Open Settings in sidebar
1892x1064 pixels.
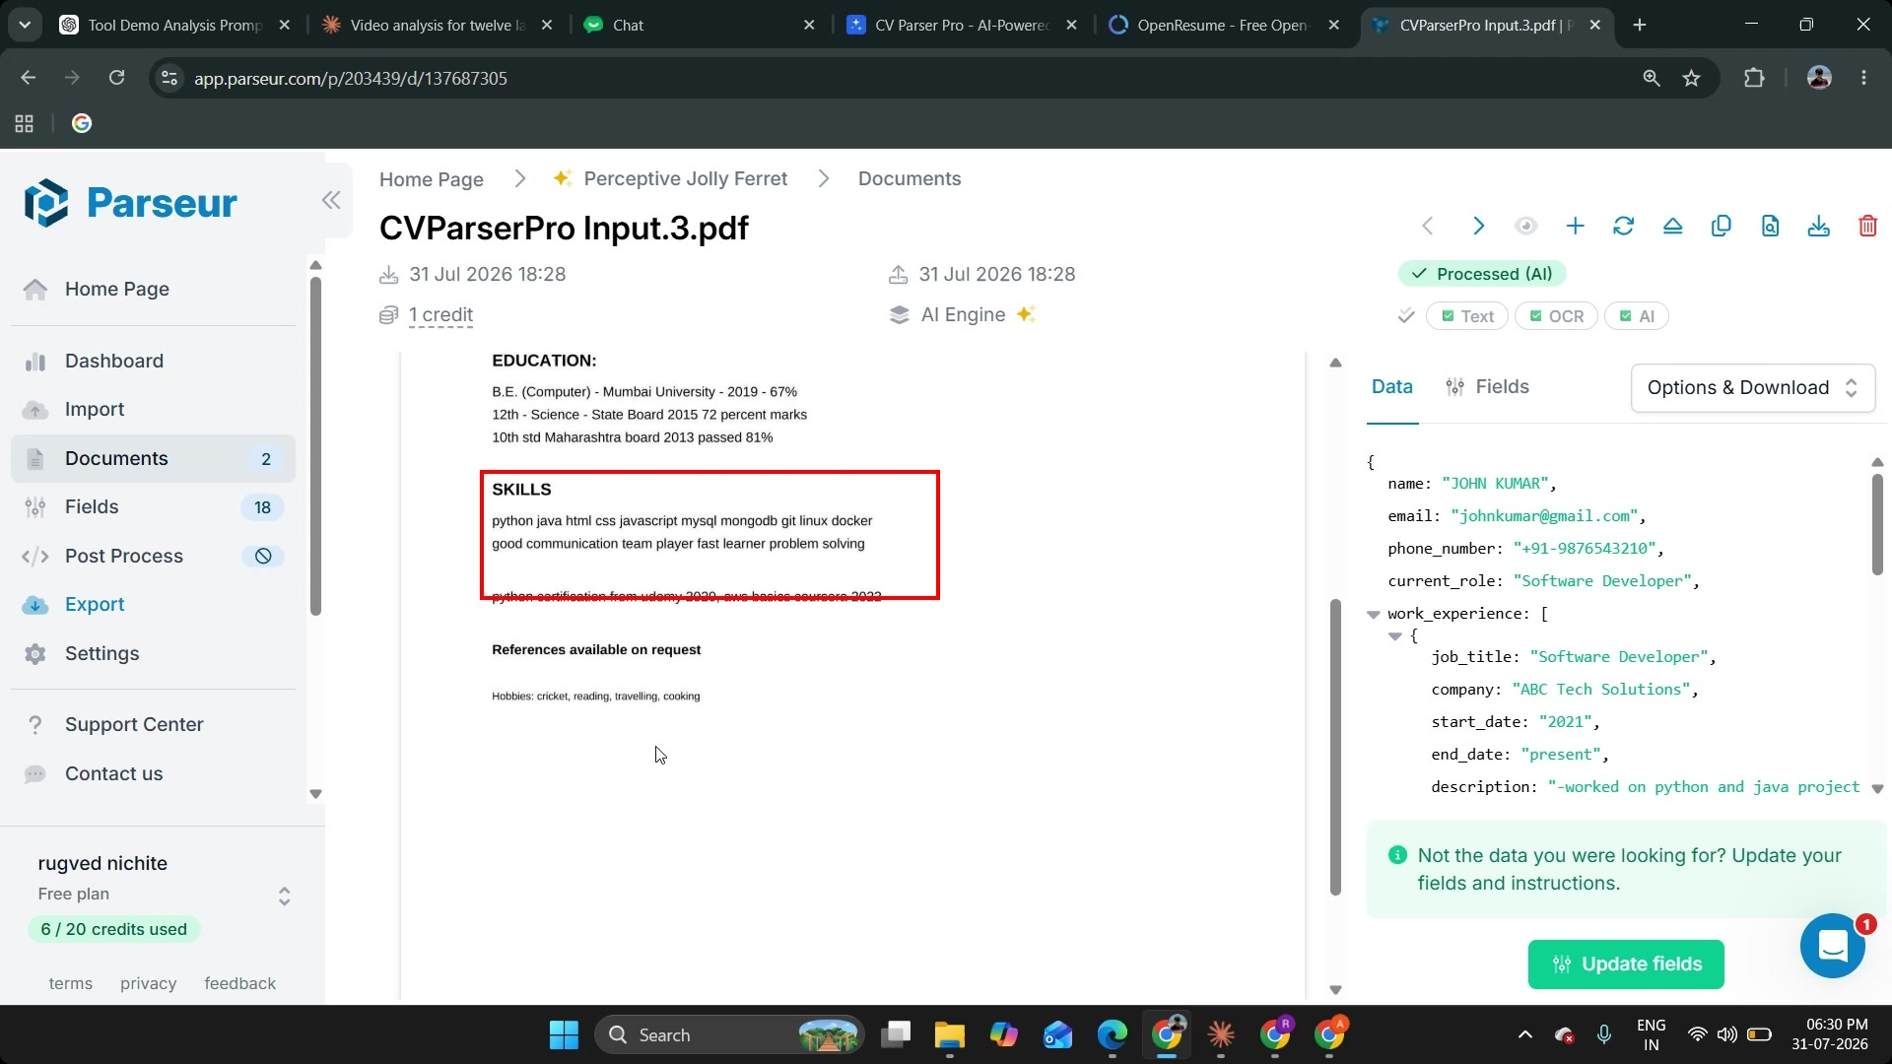[x=153, y=654]
